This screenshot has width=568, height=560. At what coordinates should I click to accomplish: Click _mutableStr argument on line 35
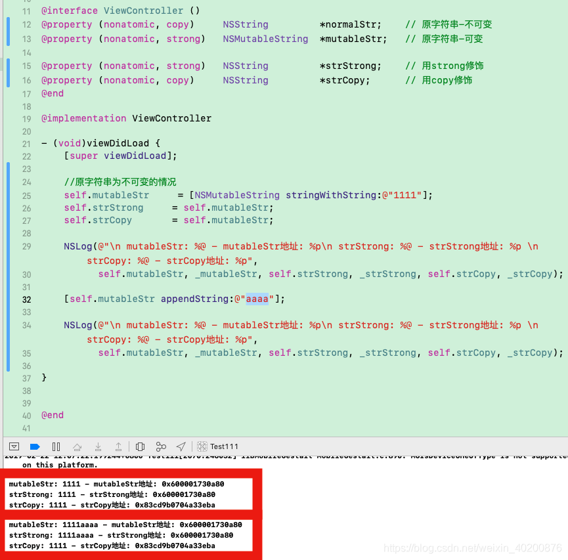coord(226,353)
